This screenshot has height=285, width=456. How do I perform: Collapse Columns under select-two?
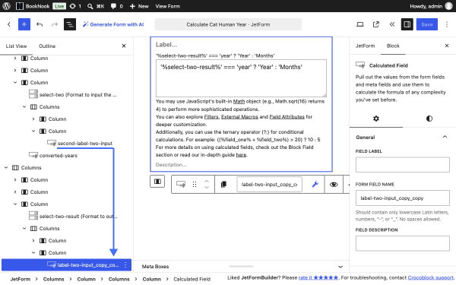24,106
